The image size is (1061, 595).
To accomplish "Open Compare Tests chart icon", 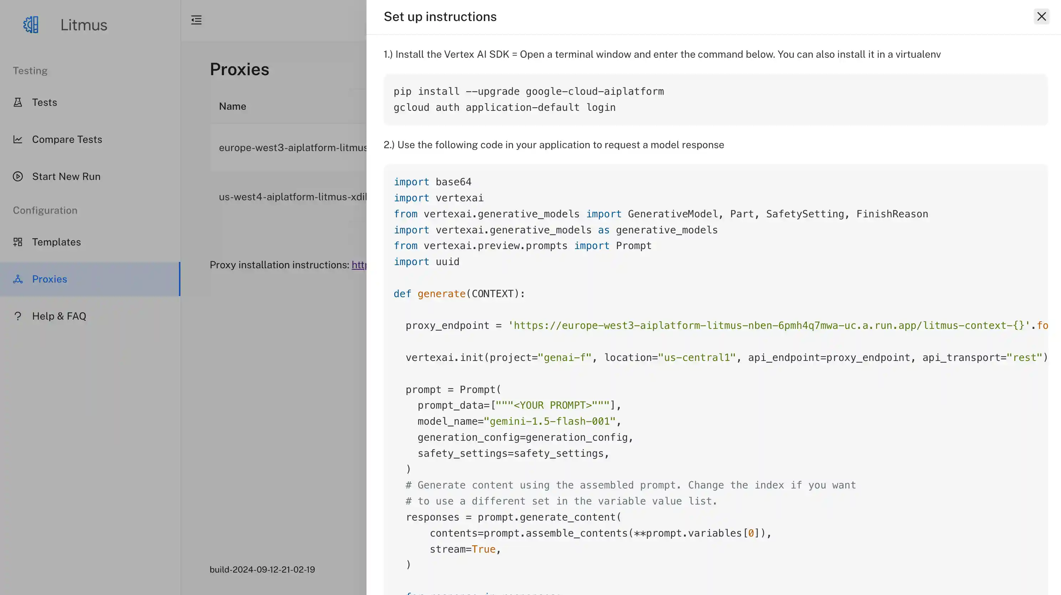I will 18,139.
